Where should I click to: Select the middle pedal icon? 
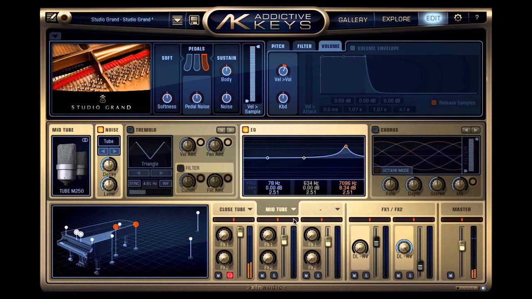pyautogui.click(x=197, y=62)
